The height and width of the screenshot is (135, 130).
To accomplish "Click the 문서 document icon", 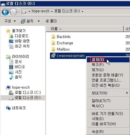I will click(x=11, y=62).
